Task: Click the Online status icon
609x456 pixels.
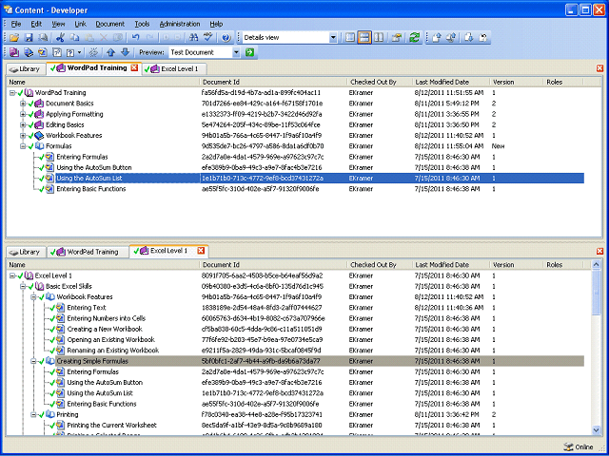Action: point(568,446)
